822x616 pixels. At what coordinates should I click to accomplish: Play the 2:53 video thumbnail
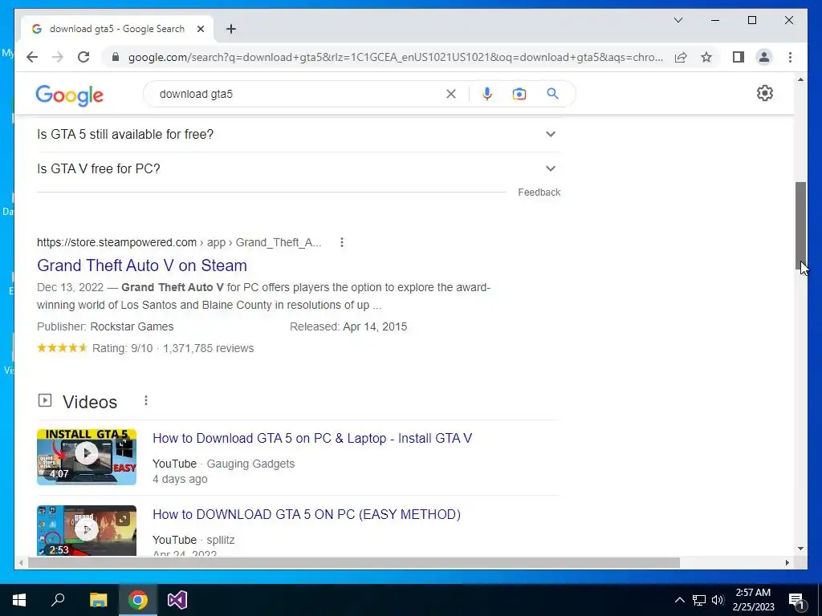87,530
